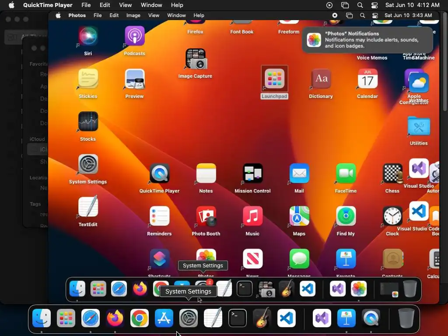Open the Stocks desktop icon
Image resolution: width=448 pixels, height=336 pixels.
(88, 122)
